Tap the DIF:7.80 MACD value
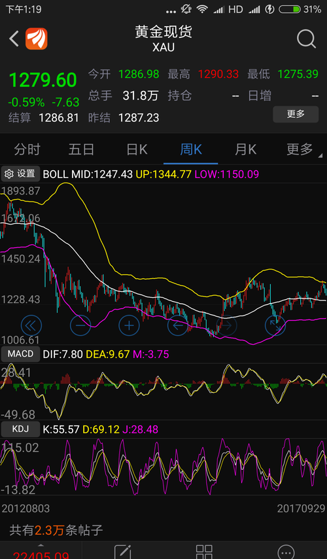This screenshot has height=559, width=327. [63, 354]
